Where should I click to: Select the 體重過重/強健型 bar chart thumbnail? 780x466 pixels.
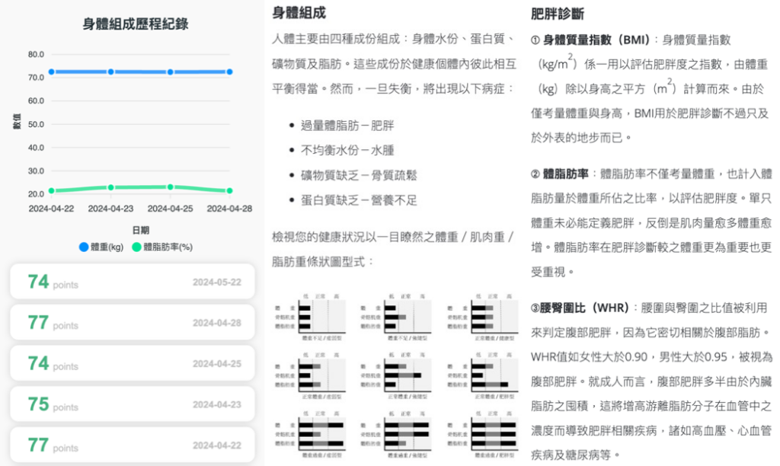coord(396,434)
